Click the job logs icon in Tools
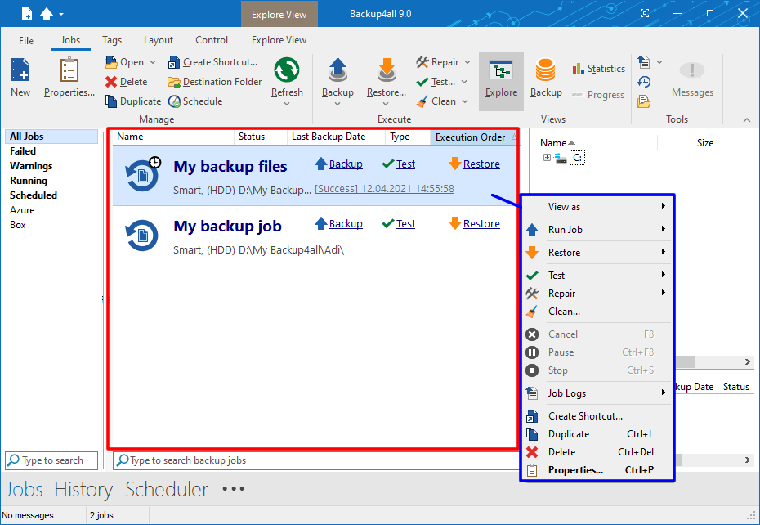760x525 pixels. coord(644,61)
